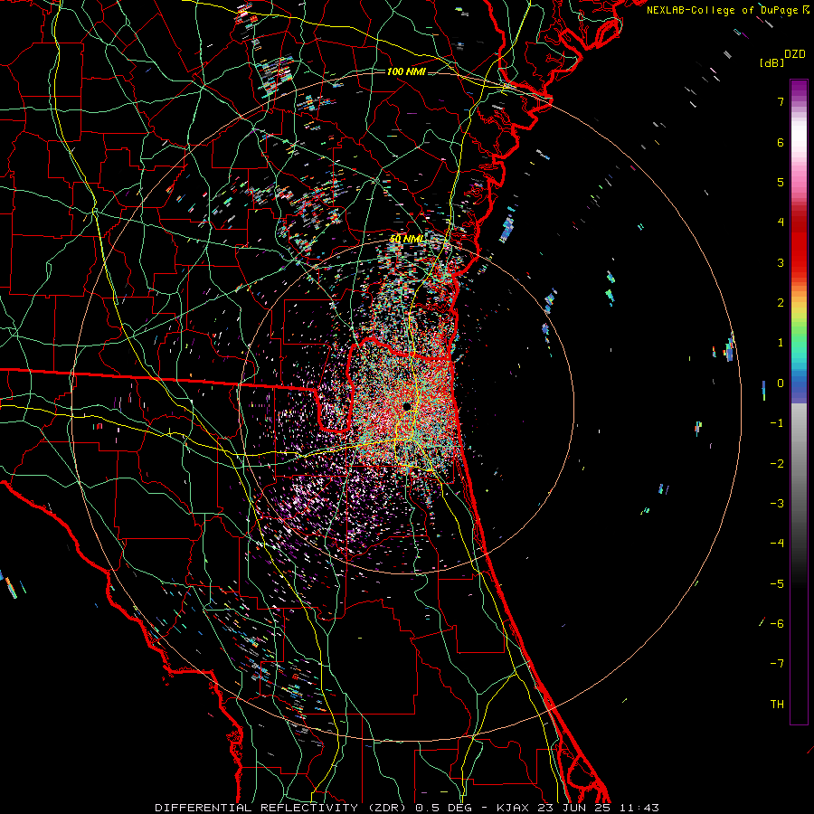Click the -4 value on the color scale

(777, 544)
